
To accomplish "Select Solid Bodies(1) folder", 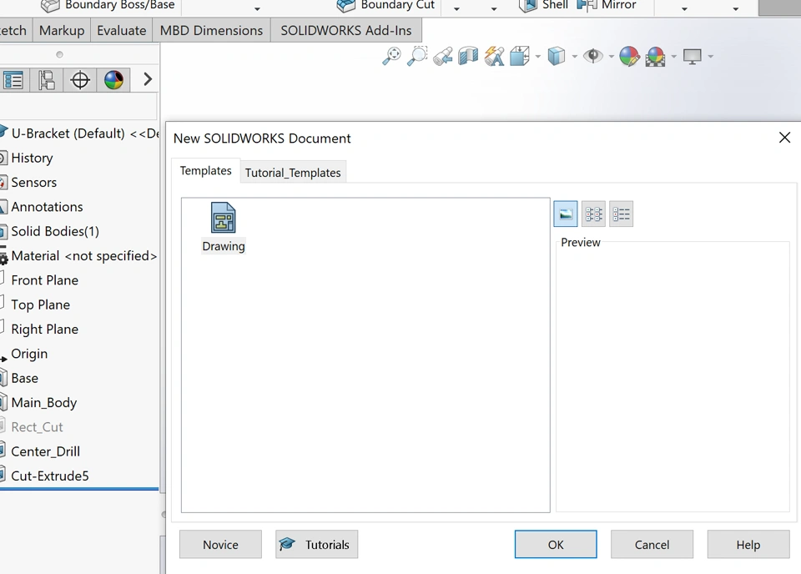I will click(49, 231).
